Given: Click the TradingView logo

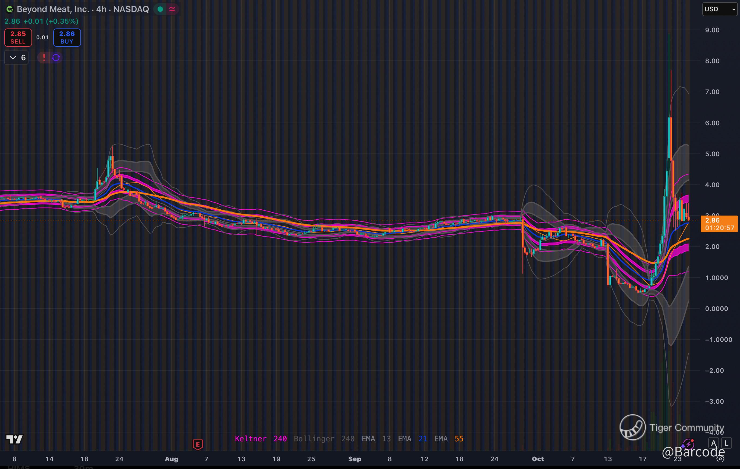Looking at the screenshot, I should (x=14, y=439).
